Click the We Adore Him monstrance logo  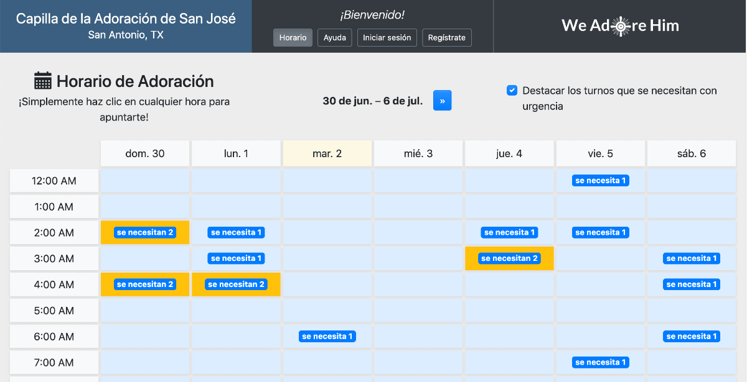click(x=620, y=25)
